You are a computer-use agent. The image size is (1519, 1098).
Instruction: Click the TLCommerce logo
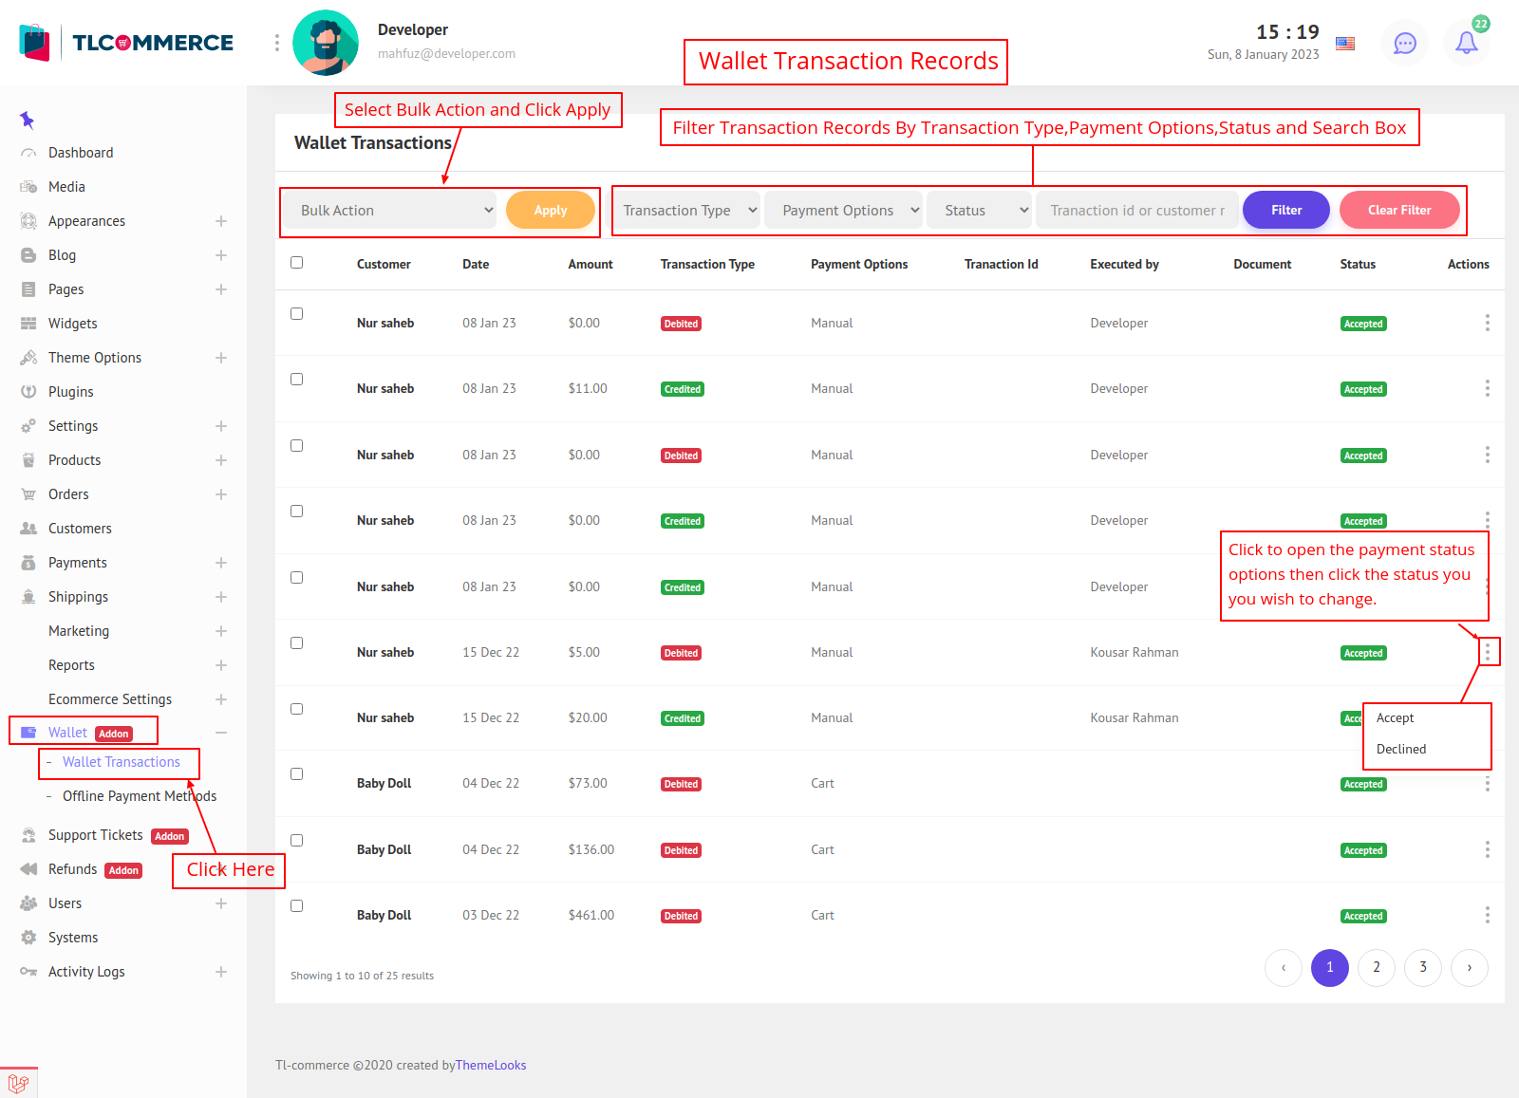tap(126, 43)
